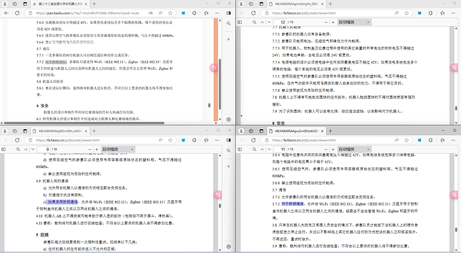The width and height of the screenshot is (461, 253).
Task: Zoom out on the page 9 PDF
Action: (x=90, y=149)
